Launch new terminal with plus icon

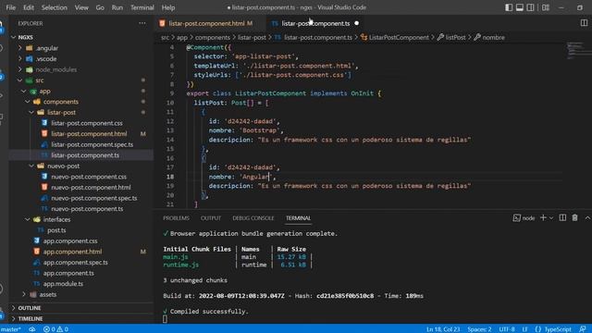pyautogui.click(x=543, y=218)
